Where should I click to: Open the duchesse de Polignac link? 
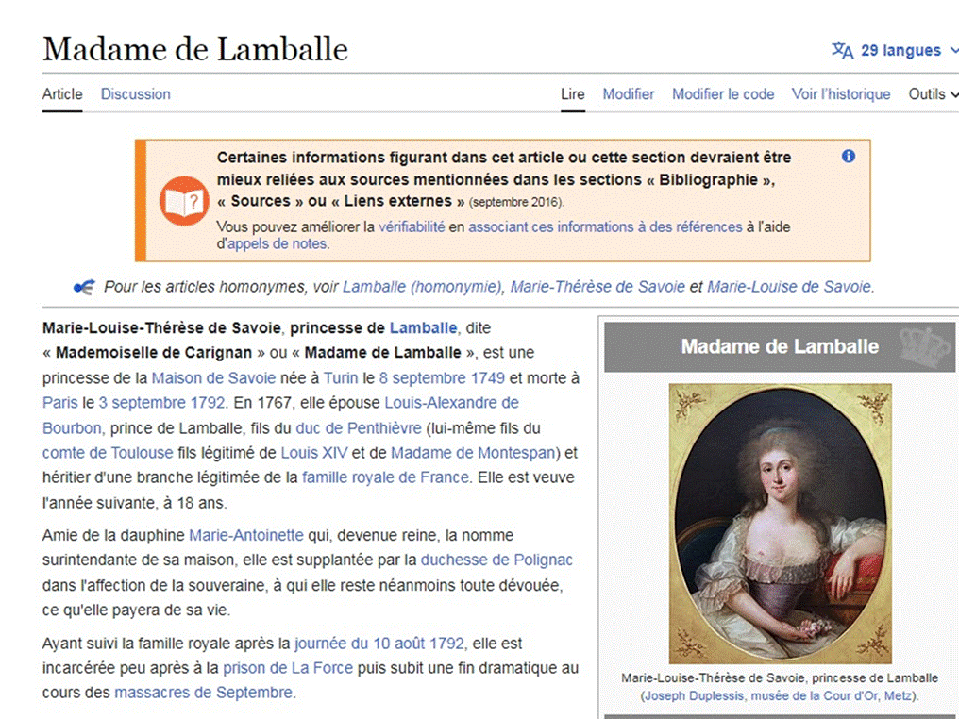pyautogui.click(x=496, y=560)
